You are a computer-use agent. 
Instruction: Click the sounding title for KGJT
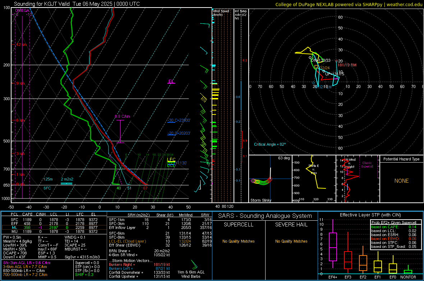point(77,4)
